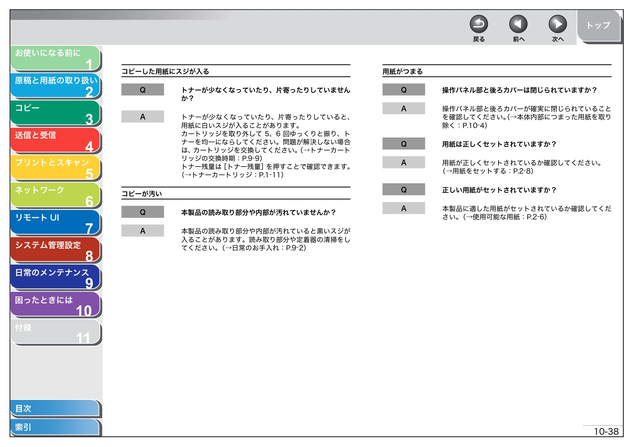Open chapter 3 コピー tab
The image size is (633, 447).
[55, 113]
